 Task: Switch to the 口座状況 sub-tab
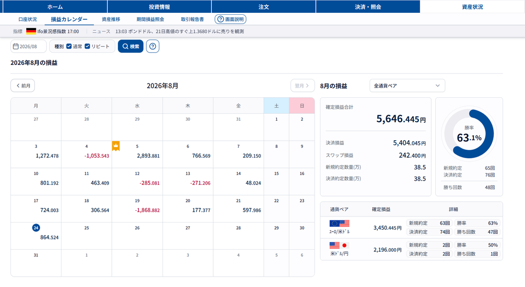[28, 19]
